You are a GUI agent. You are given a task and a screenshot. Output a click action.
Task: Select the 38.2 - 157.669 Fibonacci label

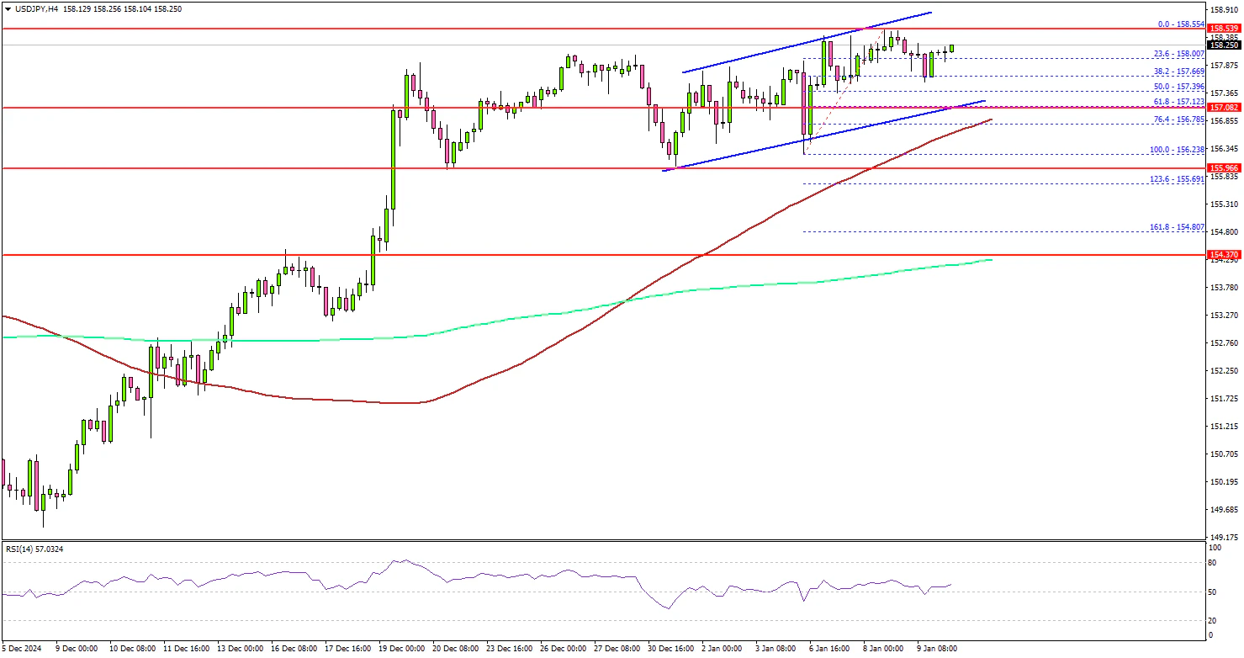(1181, 72)
